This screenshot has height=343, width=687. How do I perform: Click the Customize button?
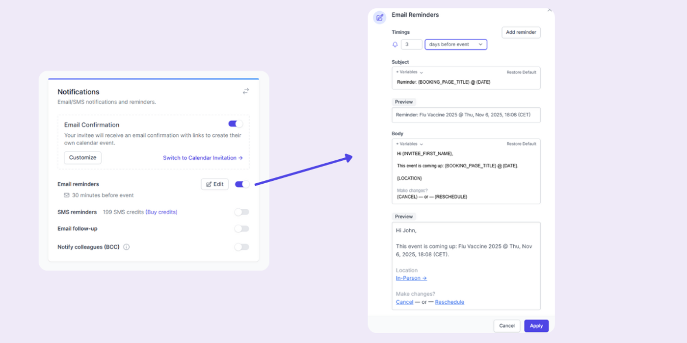click(82, 157)
